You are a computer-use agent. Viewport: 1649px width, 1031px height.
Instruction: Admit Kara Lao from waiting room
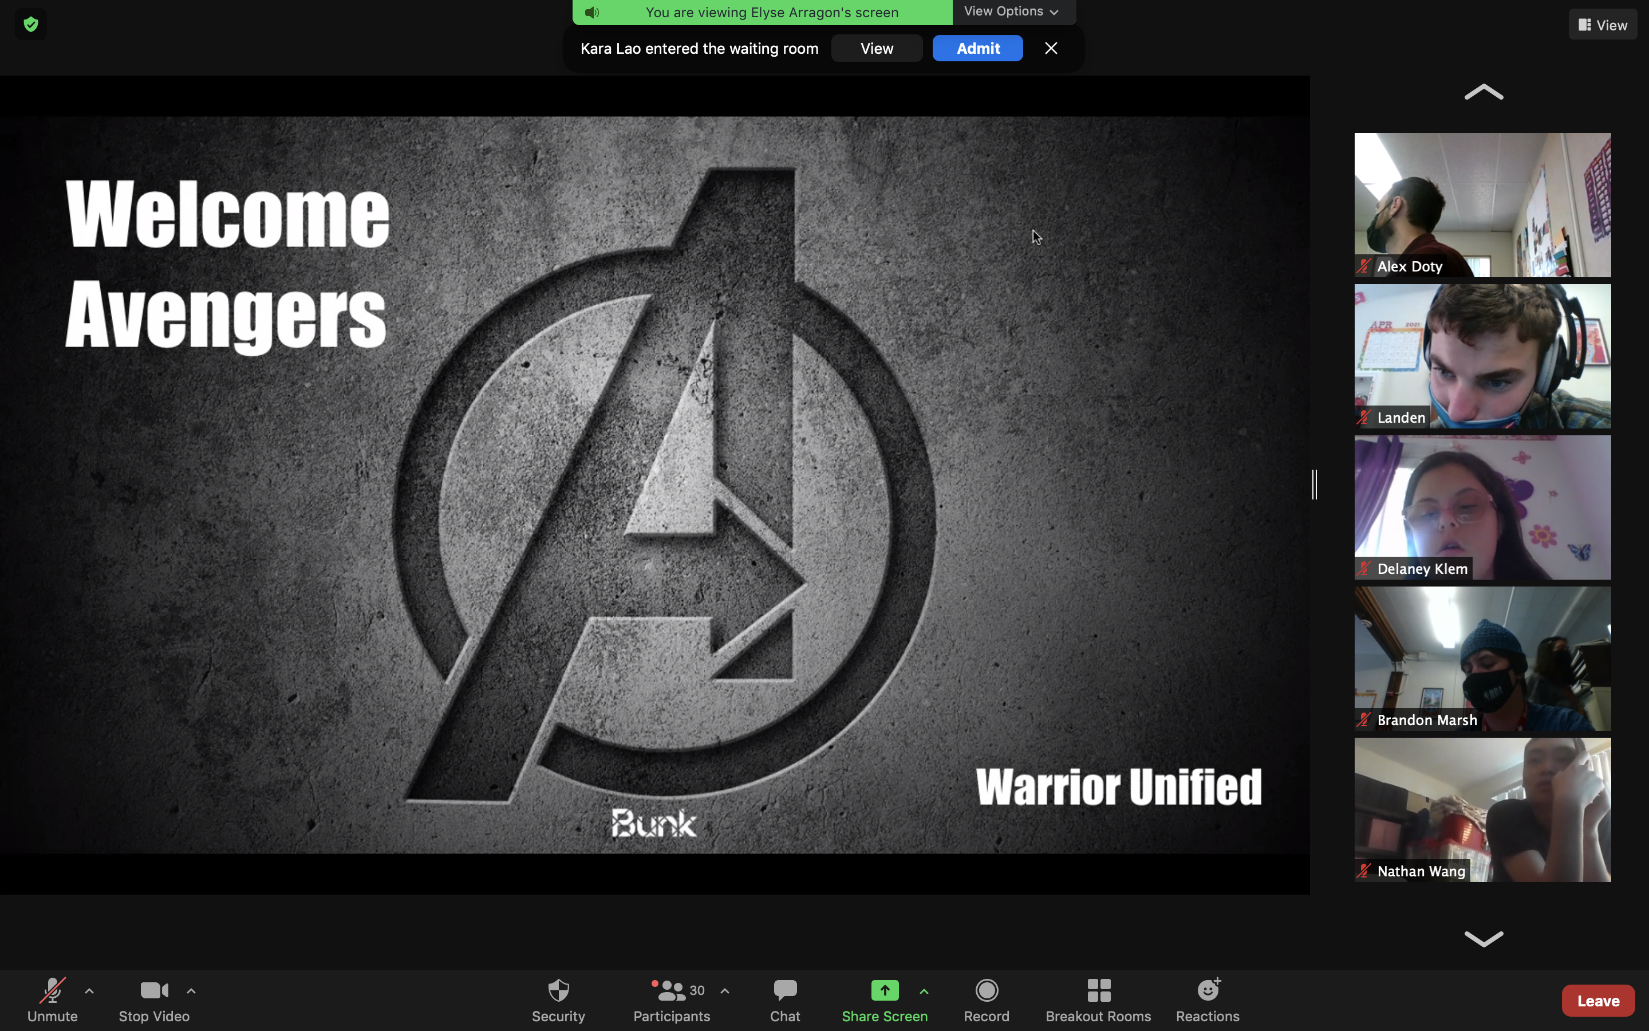click(978, 49)
